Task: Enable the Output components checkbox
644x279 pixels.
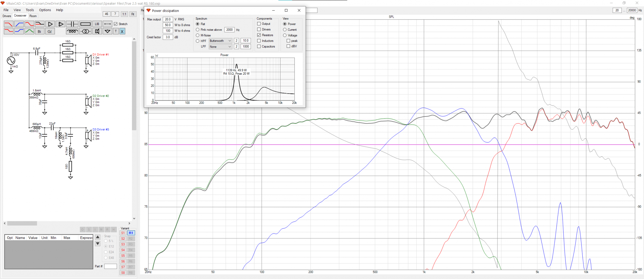Action: click(259, 24)
